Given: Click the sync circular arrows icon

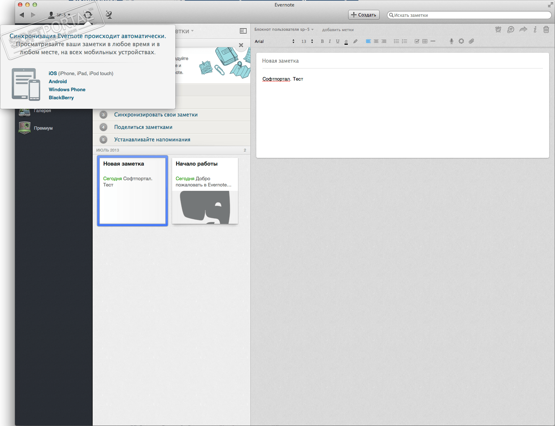Looking at the screenshot, I should click(x=88, y=15).
